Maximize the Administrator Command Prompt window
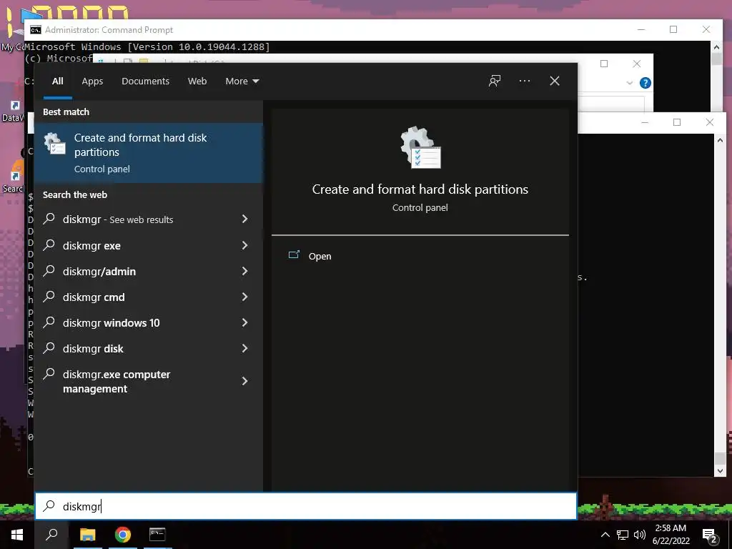 (673, 29)
